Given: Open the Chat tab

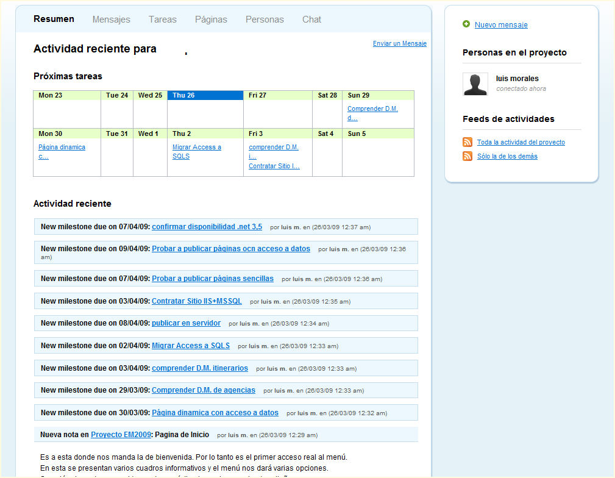Looking at the screenshot, I should (x=311, y=20).
